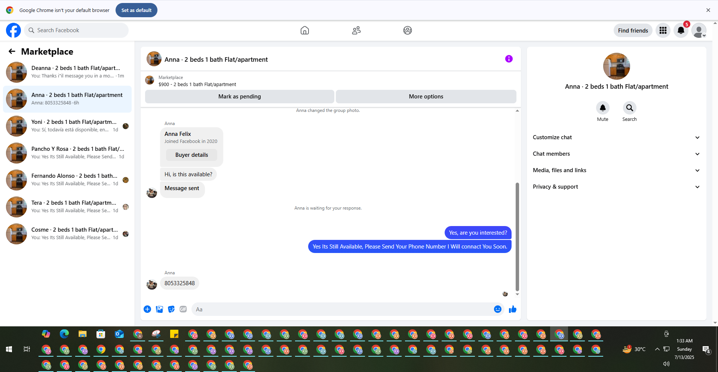
Task: Open Pancho Y Rosa conversation
Action: (x=67, y=153)
